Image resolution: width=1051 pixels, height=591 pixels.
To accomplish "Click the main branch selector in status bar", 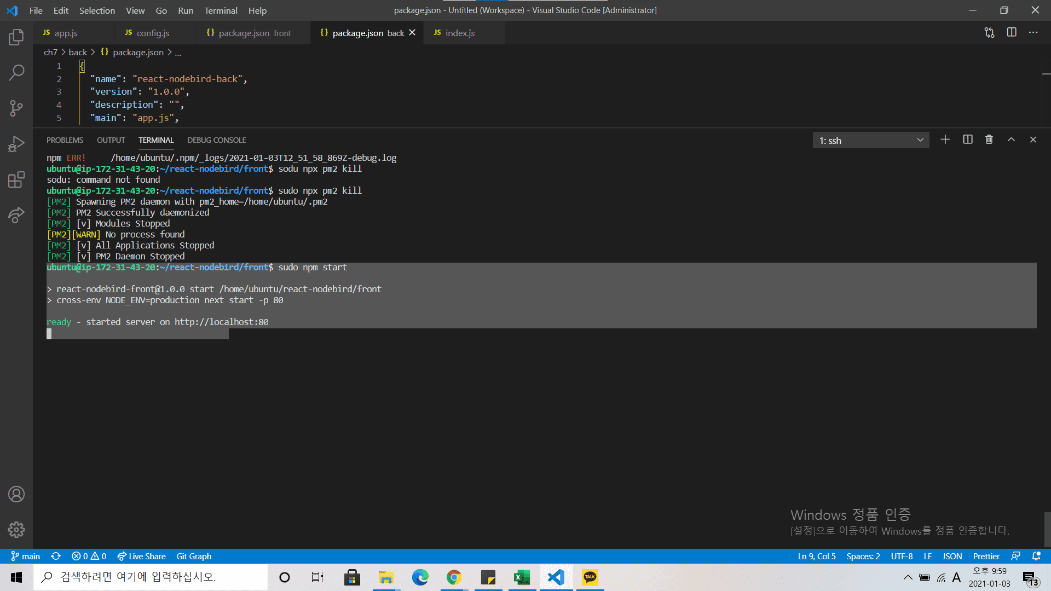I will click(x=26, y=556).
